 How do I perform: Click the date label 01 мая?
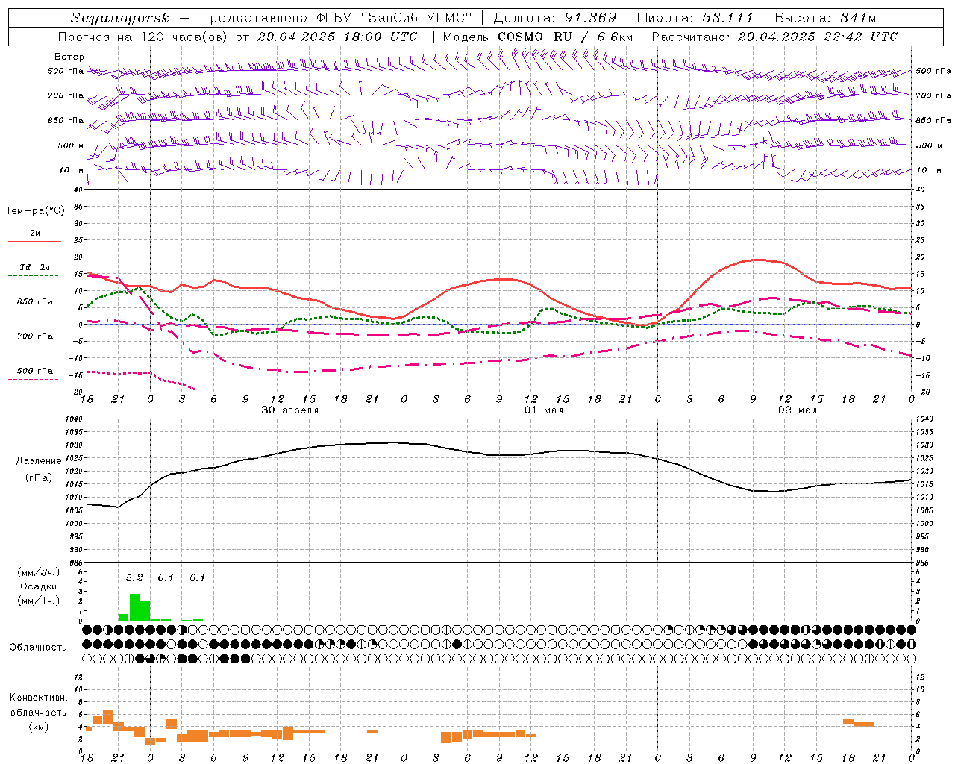(543, 410)
